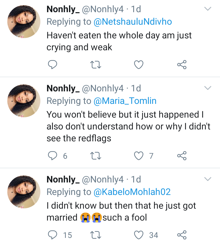The height and width of the screenshot is (244, 220).
Task: Like the 'redflags' tweet with 7 likes
Action: tap(139, 156)
